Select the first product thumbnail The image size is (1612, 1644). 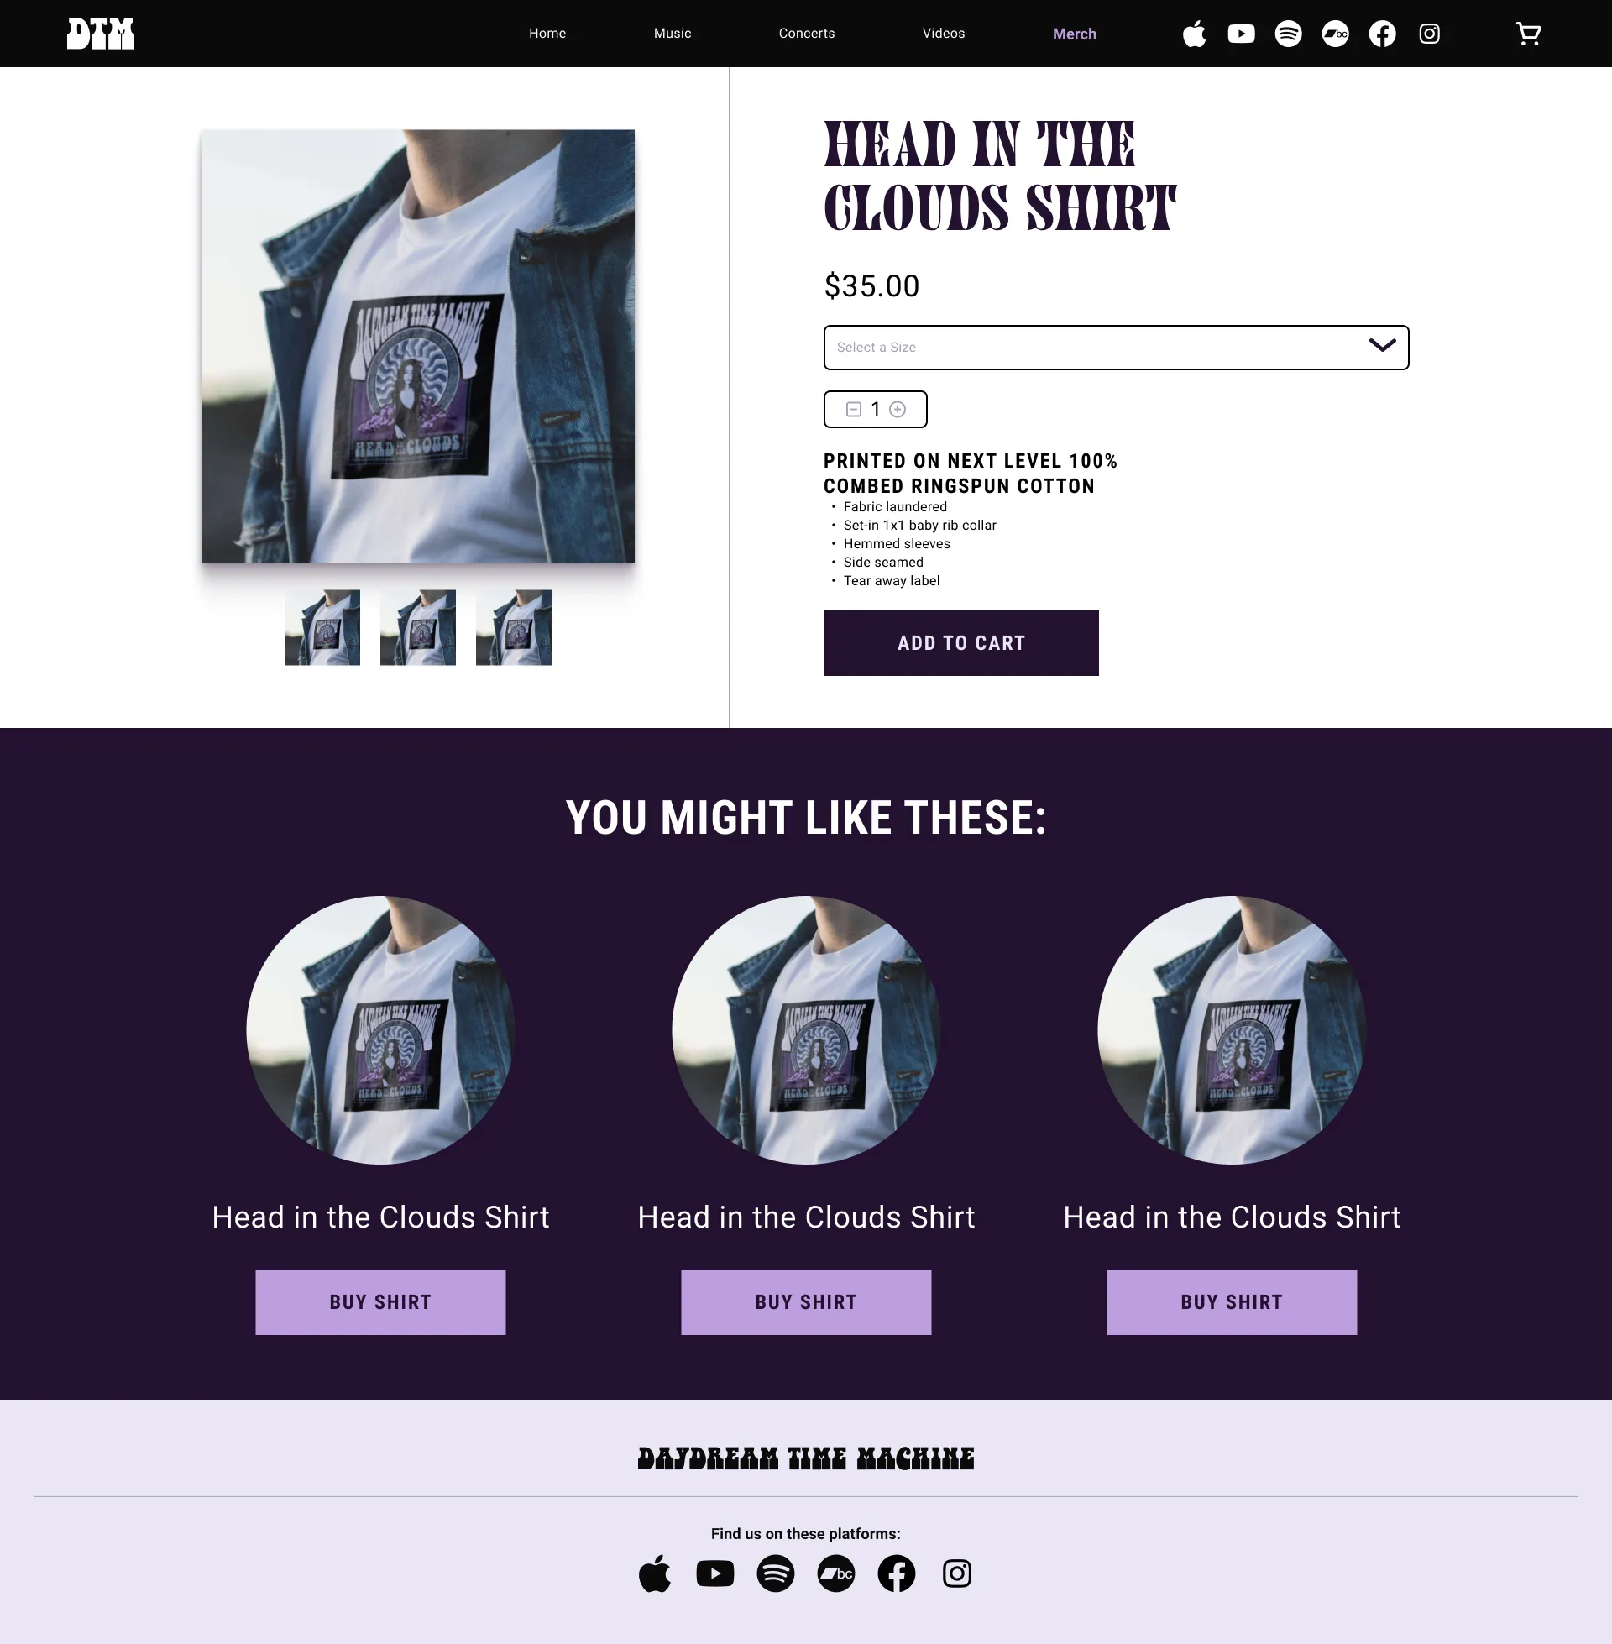click(x=322, y=627)
